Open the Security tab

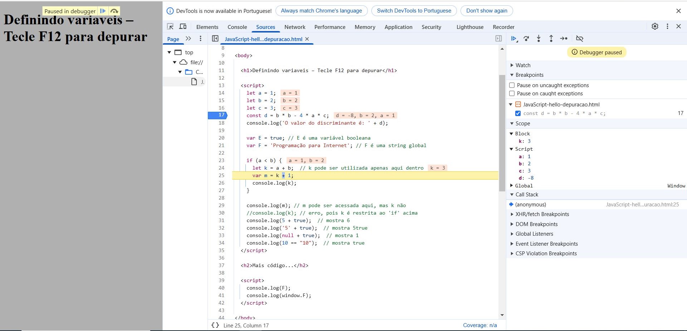pyautogui.click(x=431, y=27)
